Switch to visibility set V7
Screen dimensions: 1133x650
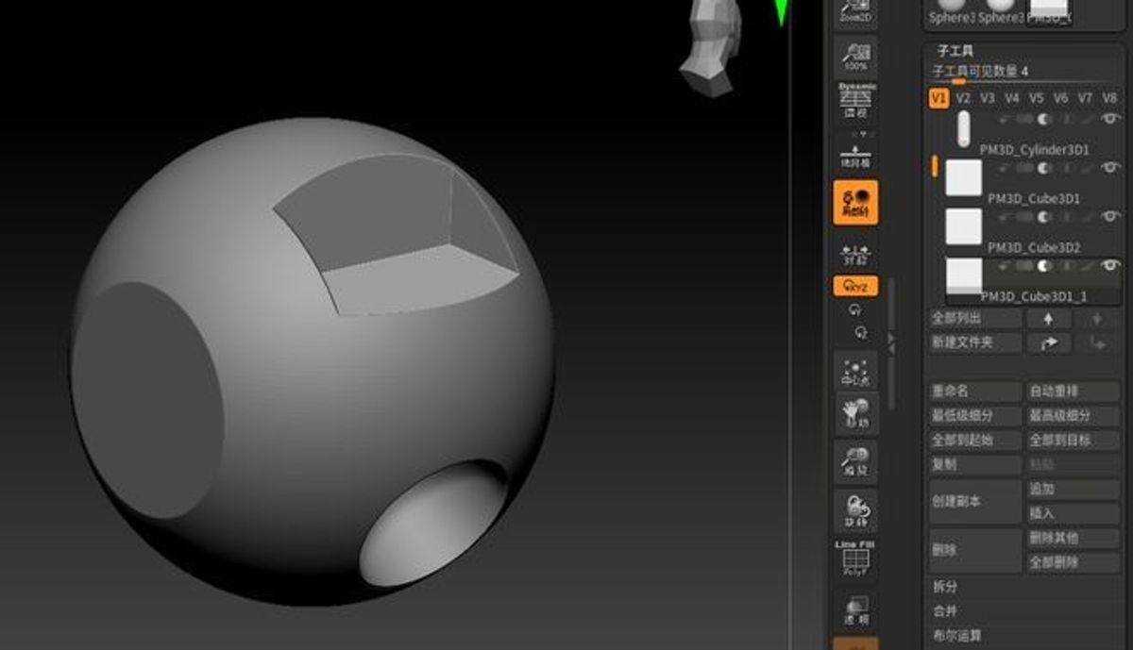click(x=1086, y=97)
